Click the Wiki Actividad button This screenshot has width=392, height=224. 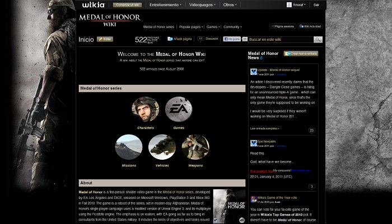coord(310,26)
